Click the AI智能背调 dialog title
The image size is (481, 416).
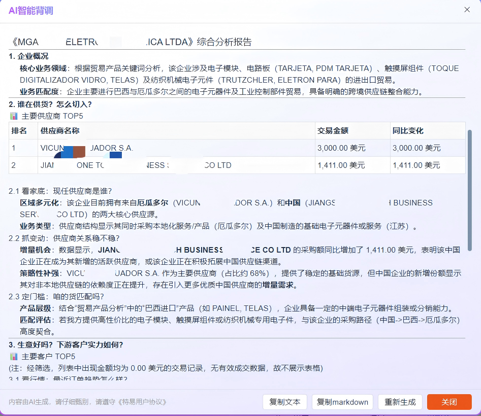click(x=31, y=11)
